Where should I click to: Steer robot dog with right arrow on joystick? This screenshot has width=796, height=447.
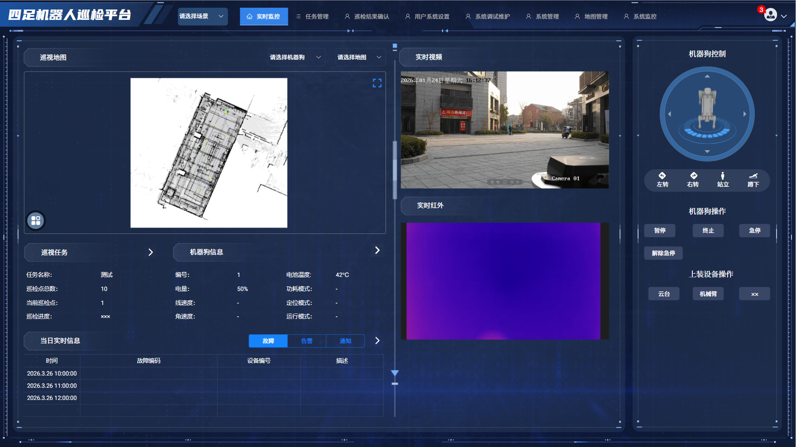click(x=745, y=114)
